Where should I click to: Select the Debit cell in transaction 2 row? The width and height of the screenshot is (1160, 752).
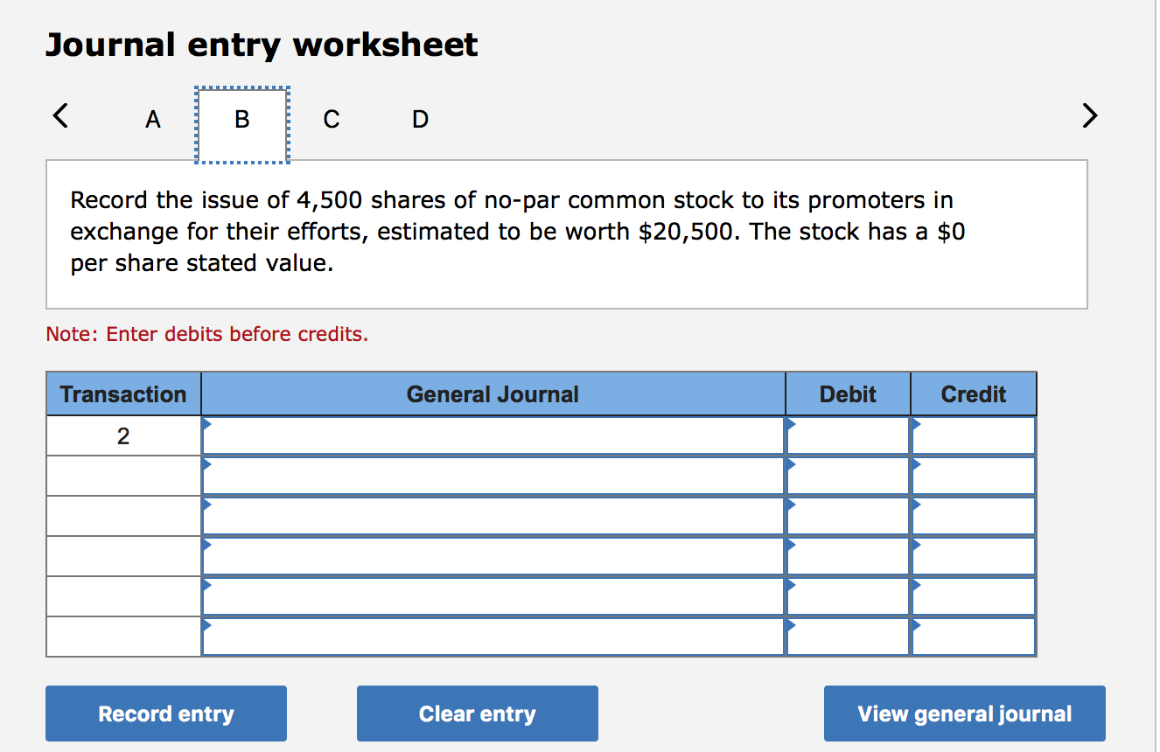(x=848, y=435)
